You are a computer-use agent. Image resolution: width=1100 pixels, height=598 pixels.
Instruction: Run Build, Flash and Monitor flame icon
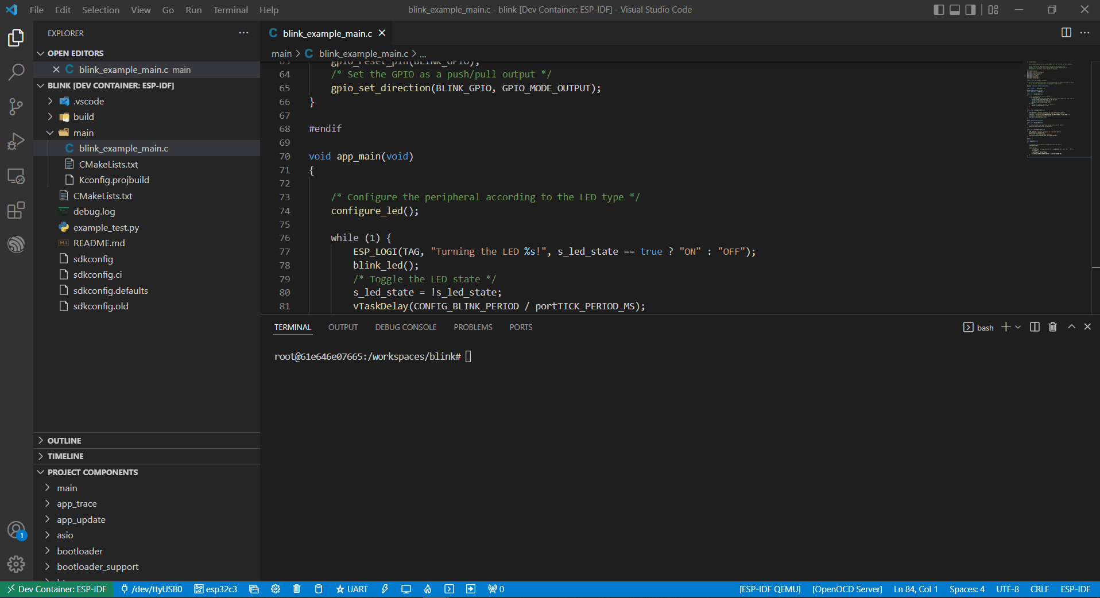coord(427,589)
